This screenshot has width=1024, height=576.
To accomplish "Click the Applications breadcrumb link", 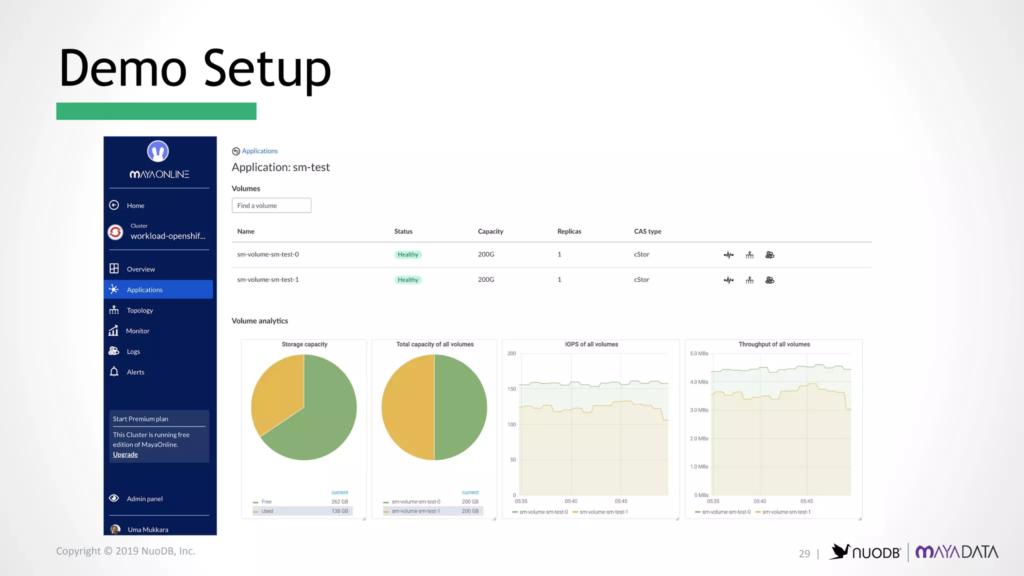I will 259,151.
